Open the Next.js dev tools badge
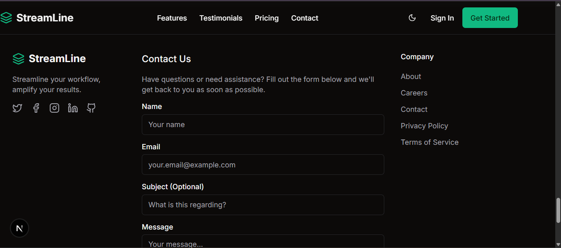Image resolution: width=561 pixels, height=248 pixels. pos(19,228)
